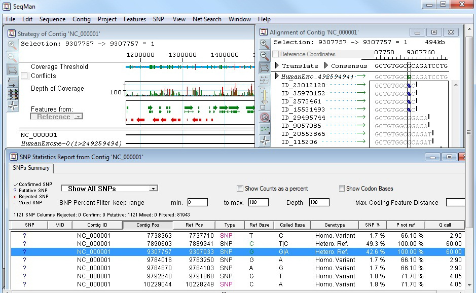This screenshot has height=293, width=476.
Task: Click the zoom in magnifier in Alignment window
Action: tap(265, 44)
